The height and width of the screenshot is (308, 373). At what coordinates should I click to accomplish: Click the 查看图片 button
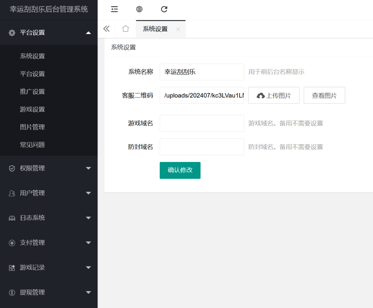point(324,95)
